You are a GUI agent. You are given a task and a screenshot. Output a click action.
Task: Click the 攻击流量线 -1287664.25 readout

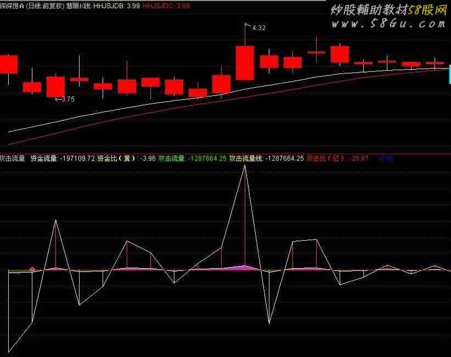tap(266, 158)
